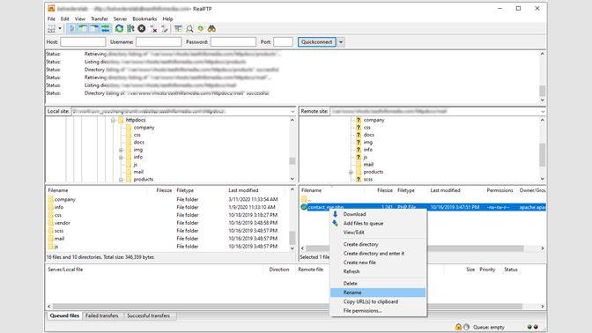Open the Quickconnect history dropdown arrow

[x=341, y=42]
